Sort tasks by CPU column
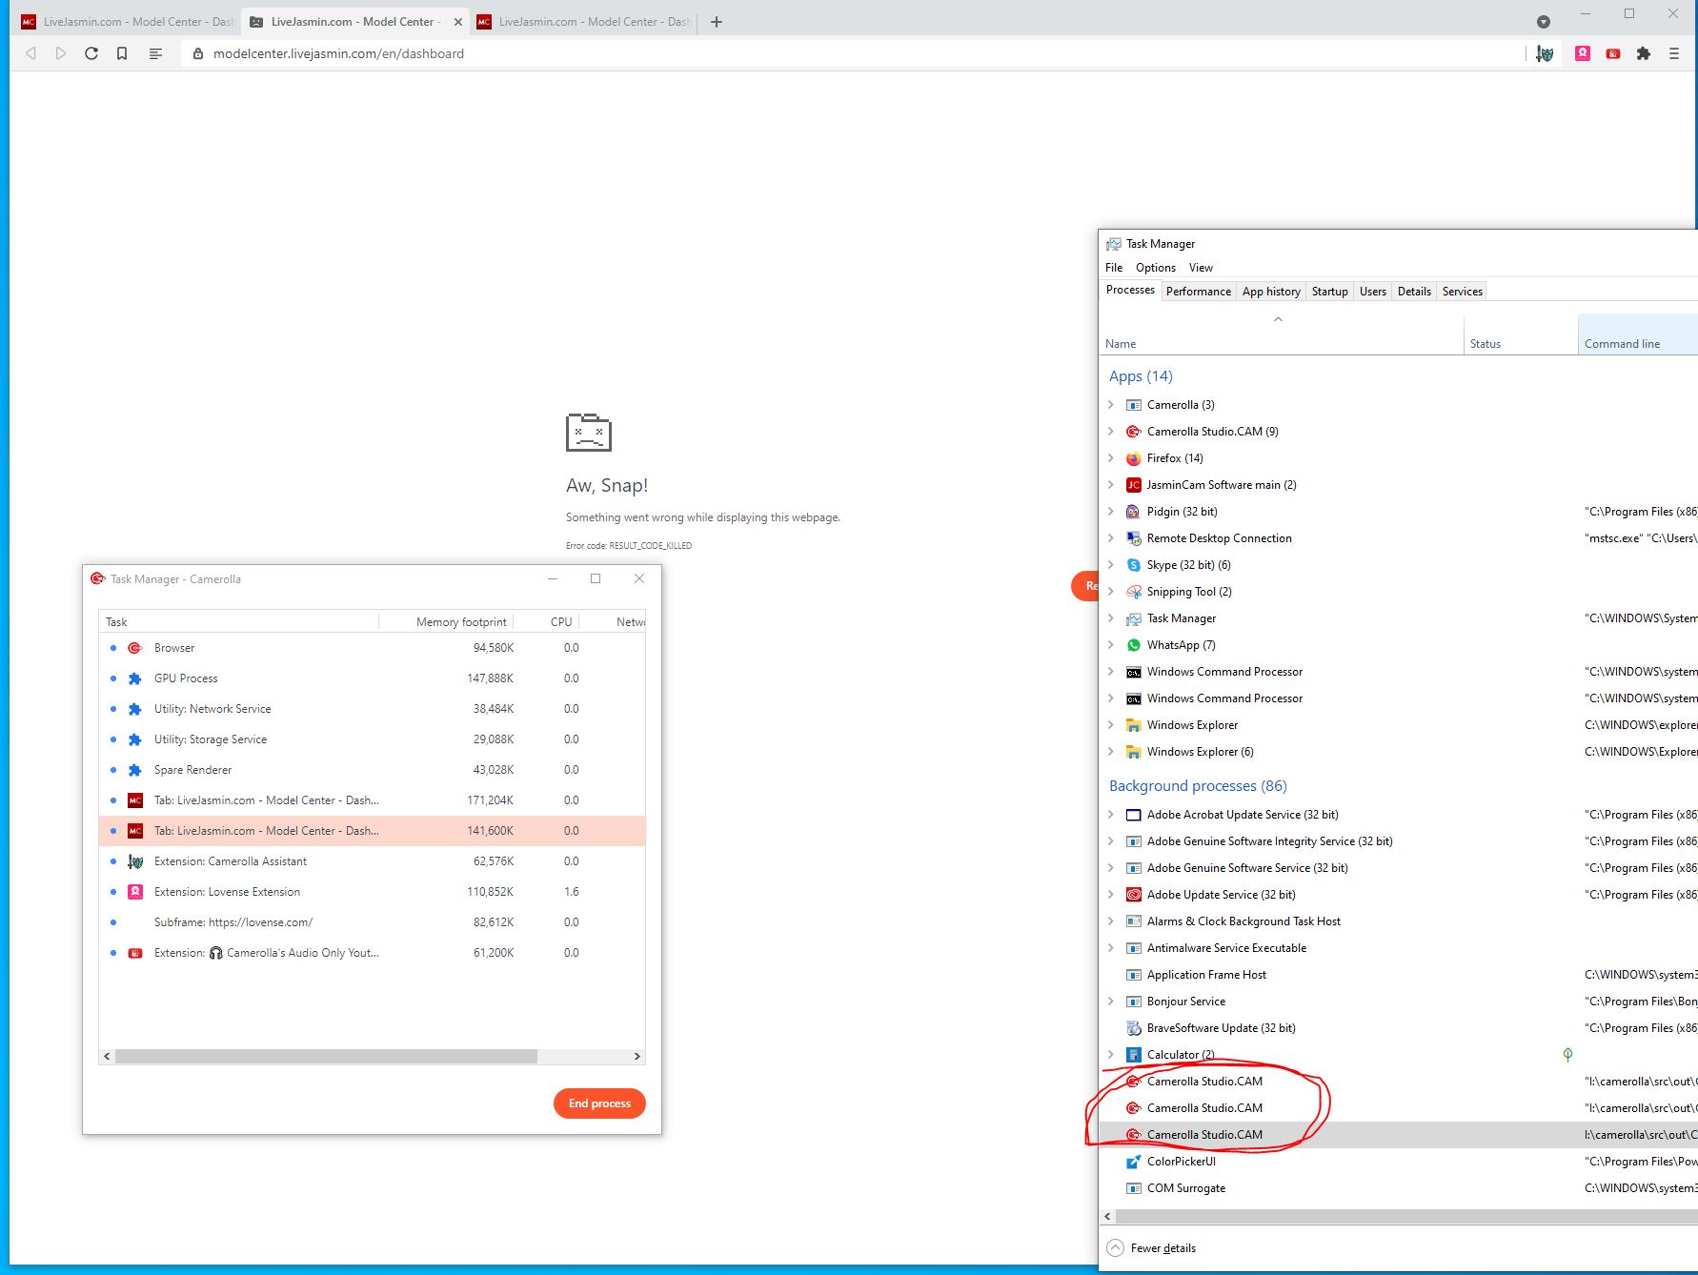 click(561, 622)
